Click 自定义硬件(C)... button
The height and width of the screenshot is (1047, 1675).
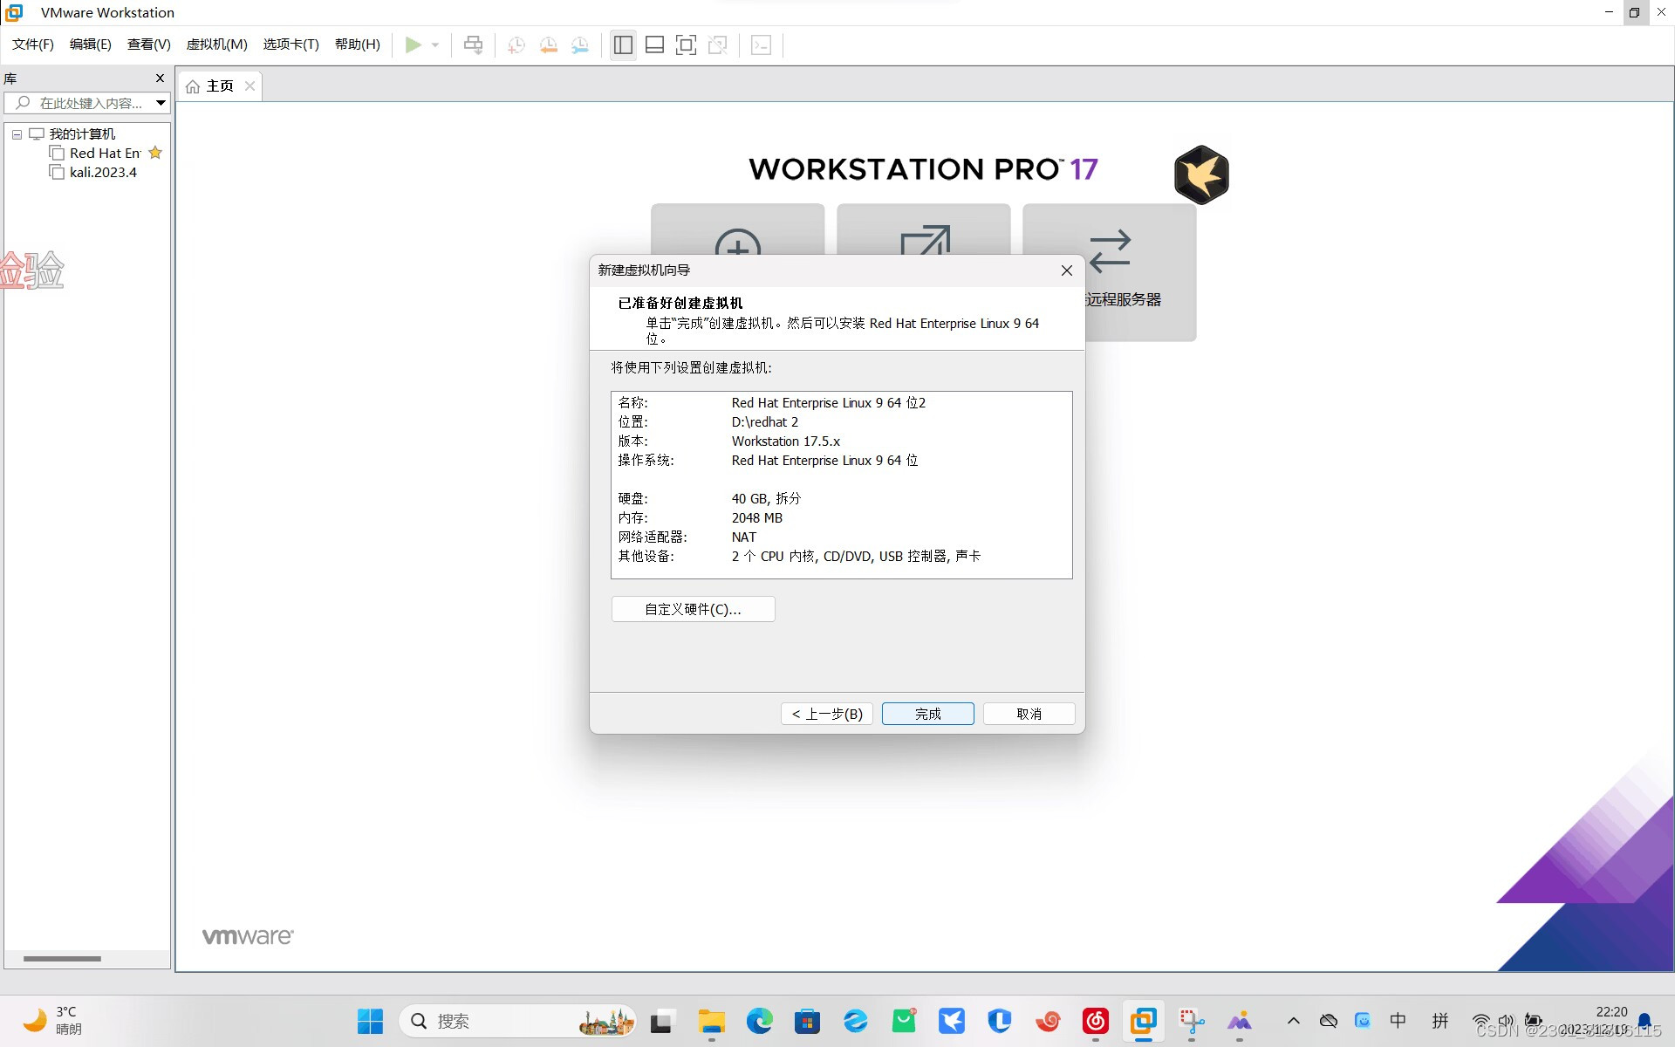693,609
